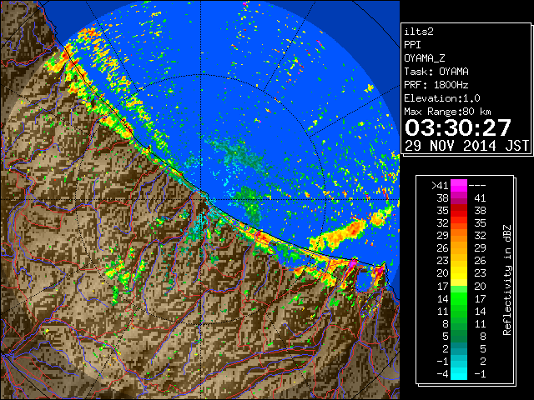Pick the magenta swatch topping the legend
This screenshot has width=534, height=400.
(459, 183)
